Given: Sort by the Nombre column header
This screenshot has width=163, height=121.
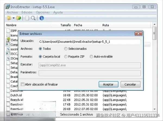Looking at the screenshot, I should coord(28,25).
